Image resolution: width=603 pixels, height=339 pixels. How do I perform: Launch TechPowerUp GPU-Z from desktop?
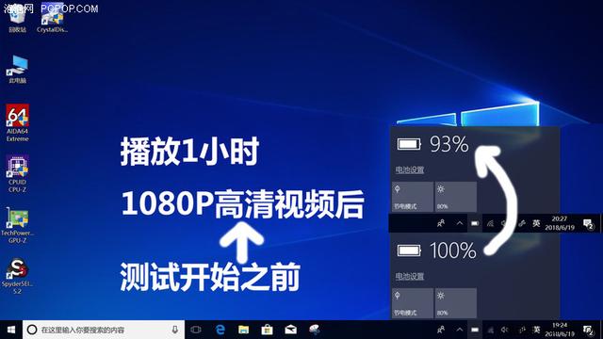pos(17,225)
